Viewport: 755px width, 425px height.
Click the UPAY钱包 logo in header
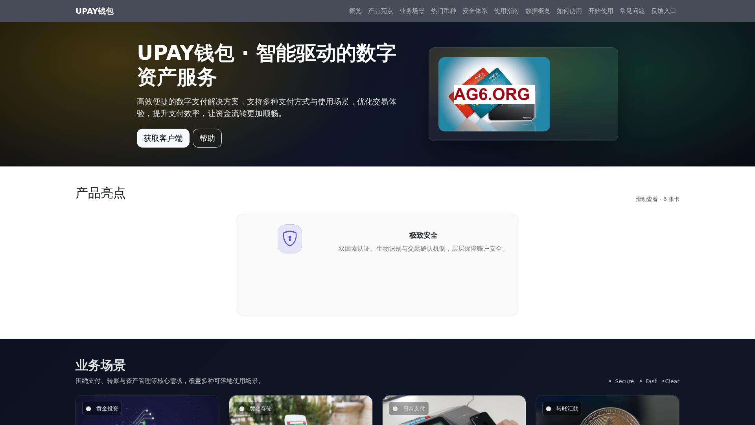point(94,11)
